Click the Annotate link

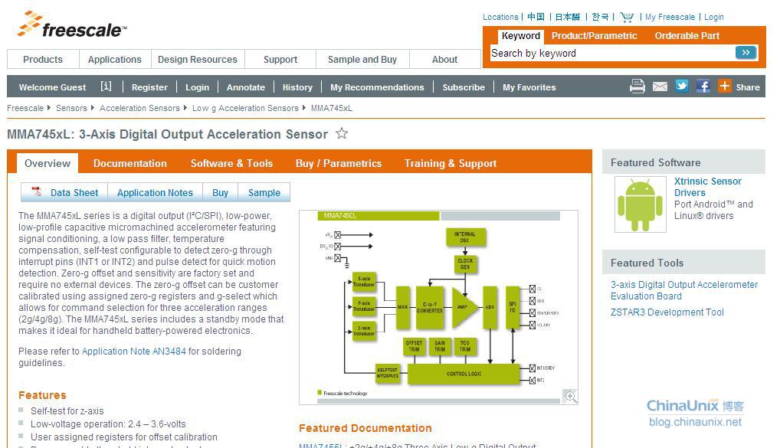tap(246, 87)
